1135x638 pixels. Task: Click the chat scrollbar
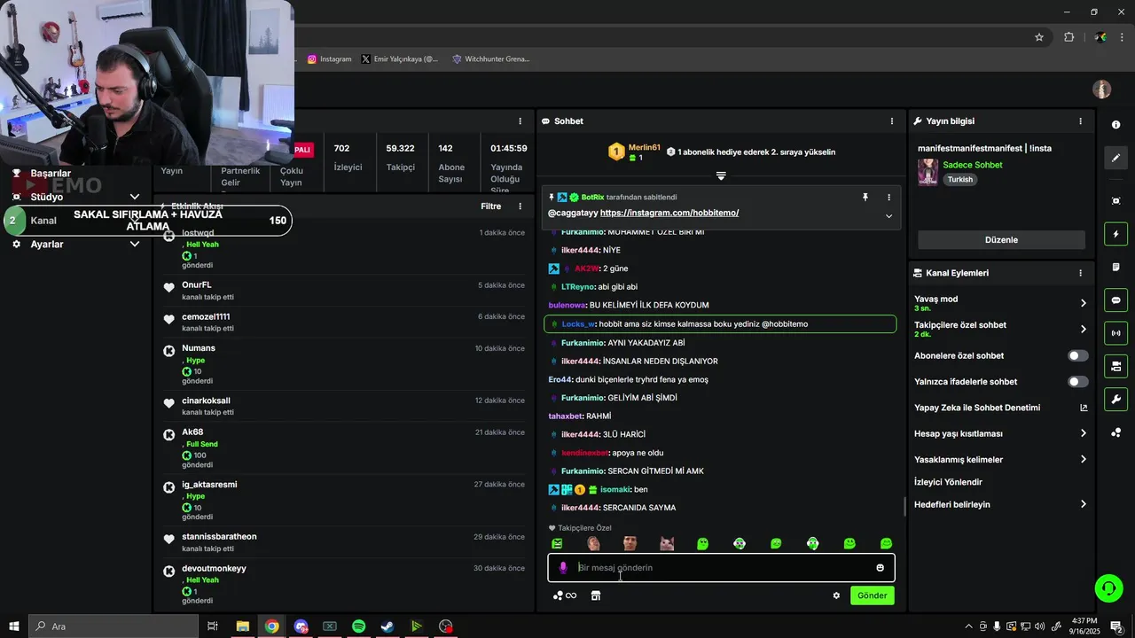[904, 506]
